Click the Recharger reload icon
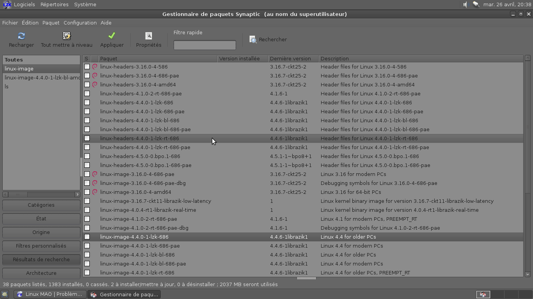Viewport: 533px width, 299px height. 21,36
